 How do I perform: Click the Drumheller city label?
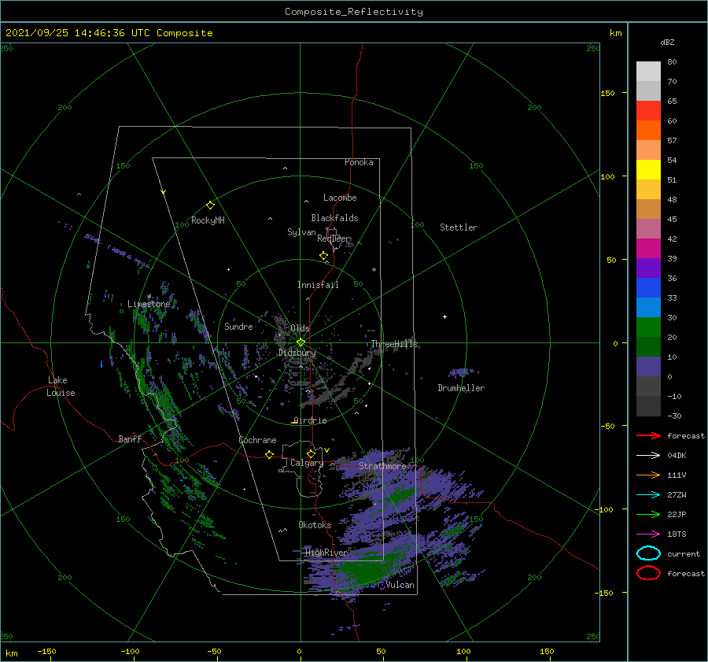click(x=461, y=388)
